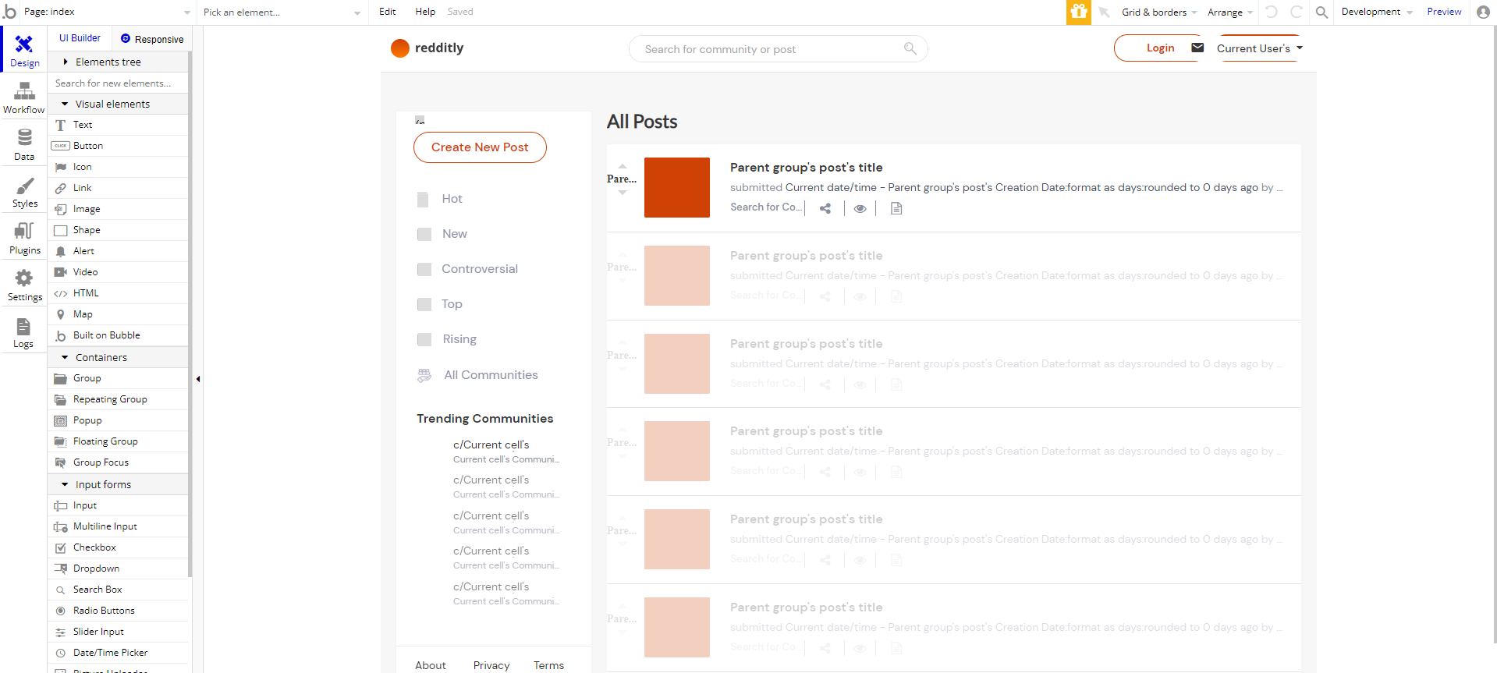1497x673 pixels.
Task: Select the Group Focus element
Action: coord(119,462)
